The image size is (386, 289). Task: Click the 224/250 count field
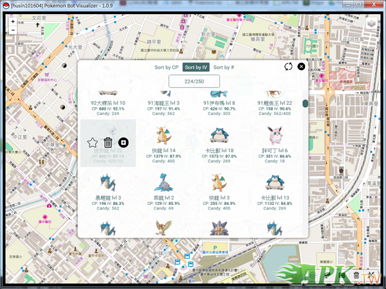pyautogui.click(x=194, y=81)
